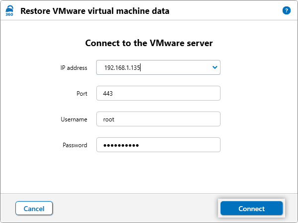Viewport: 298px width, 223px height.
Task: Select the Username field containing root
Action: click(x=158, y=119)
